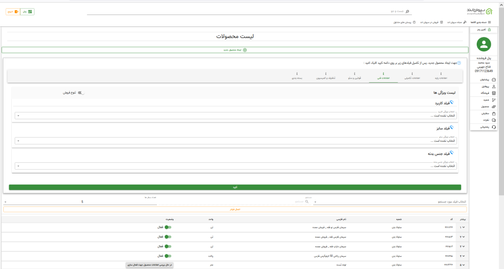This screenshot has width=504, height=269.
Task: Click the search magnifier icon near جست و جو
Action: 407,10
